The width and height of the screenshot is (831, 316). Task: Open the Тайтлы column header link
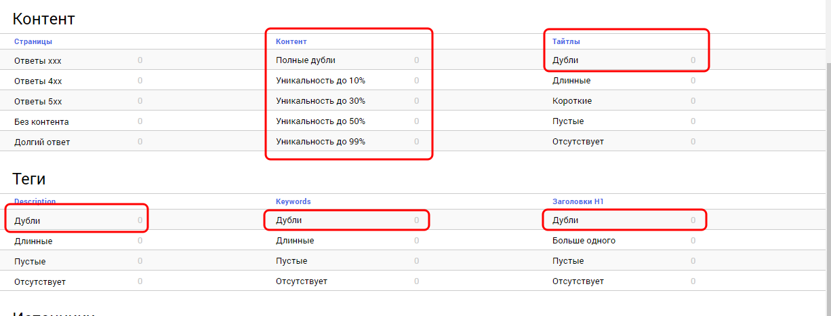[x=566, y=41]
